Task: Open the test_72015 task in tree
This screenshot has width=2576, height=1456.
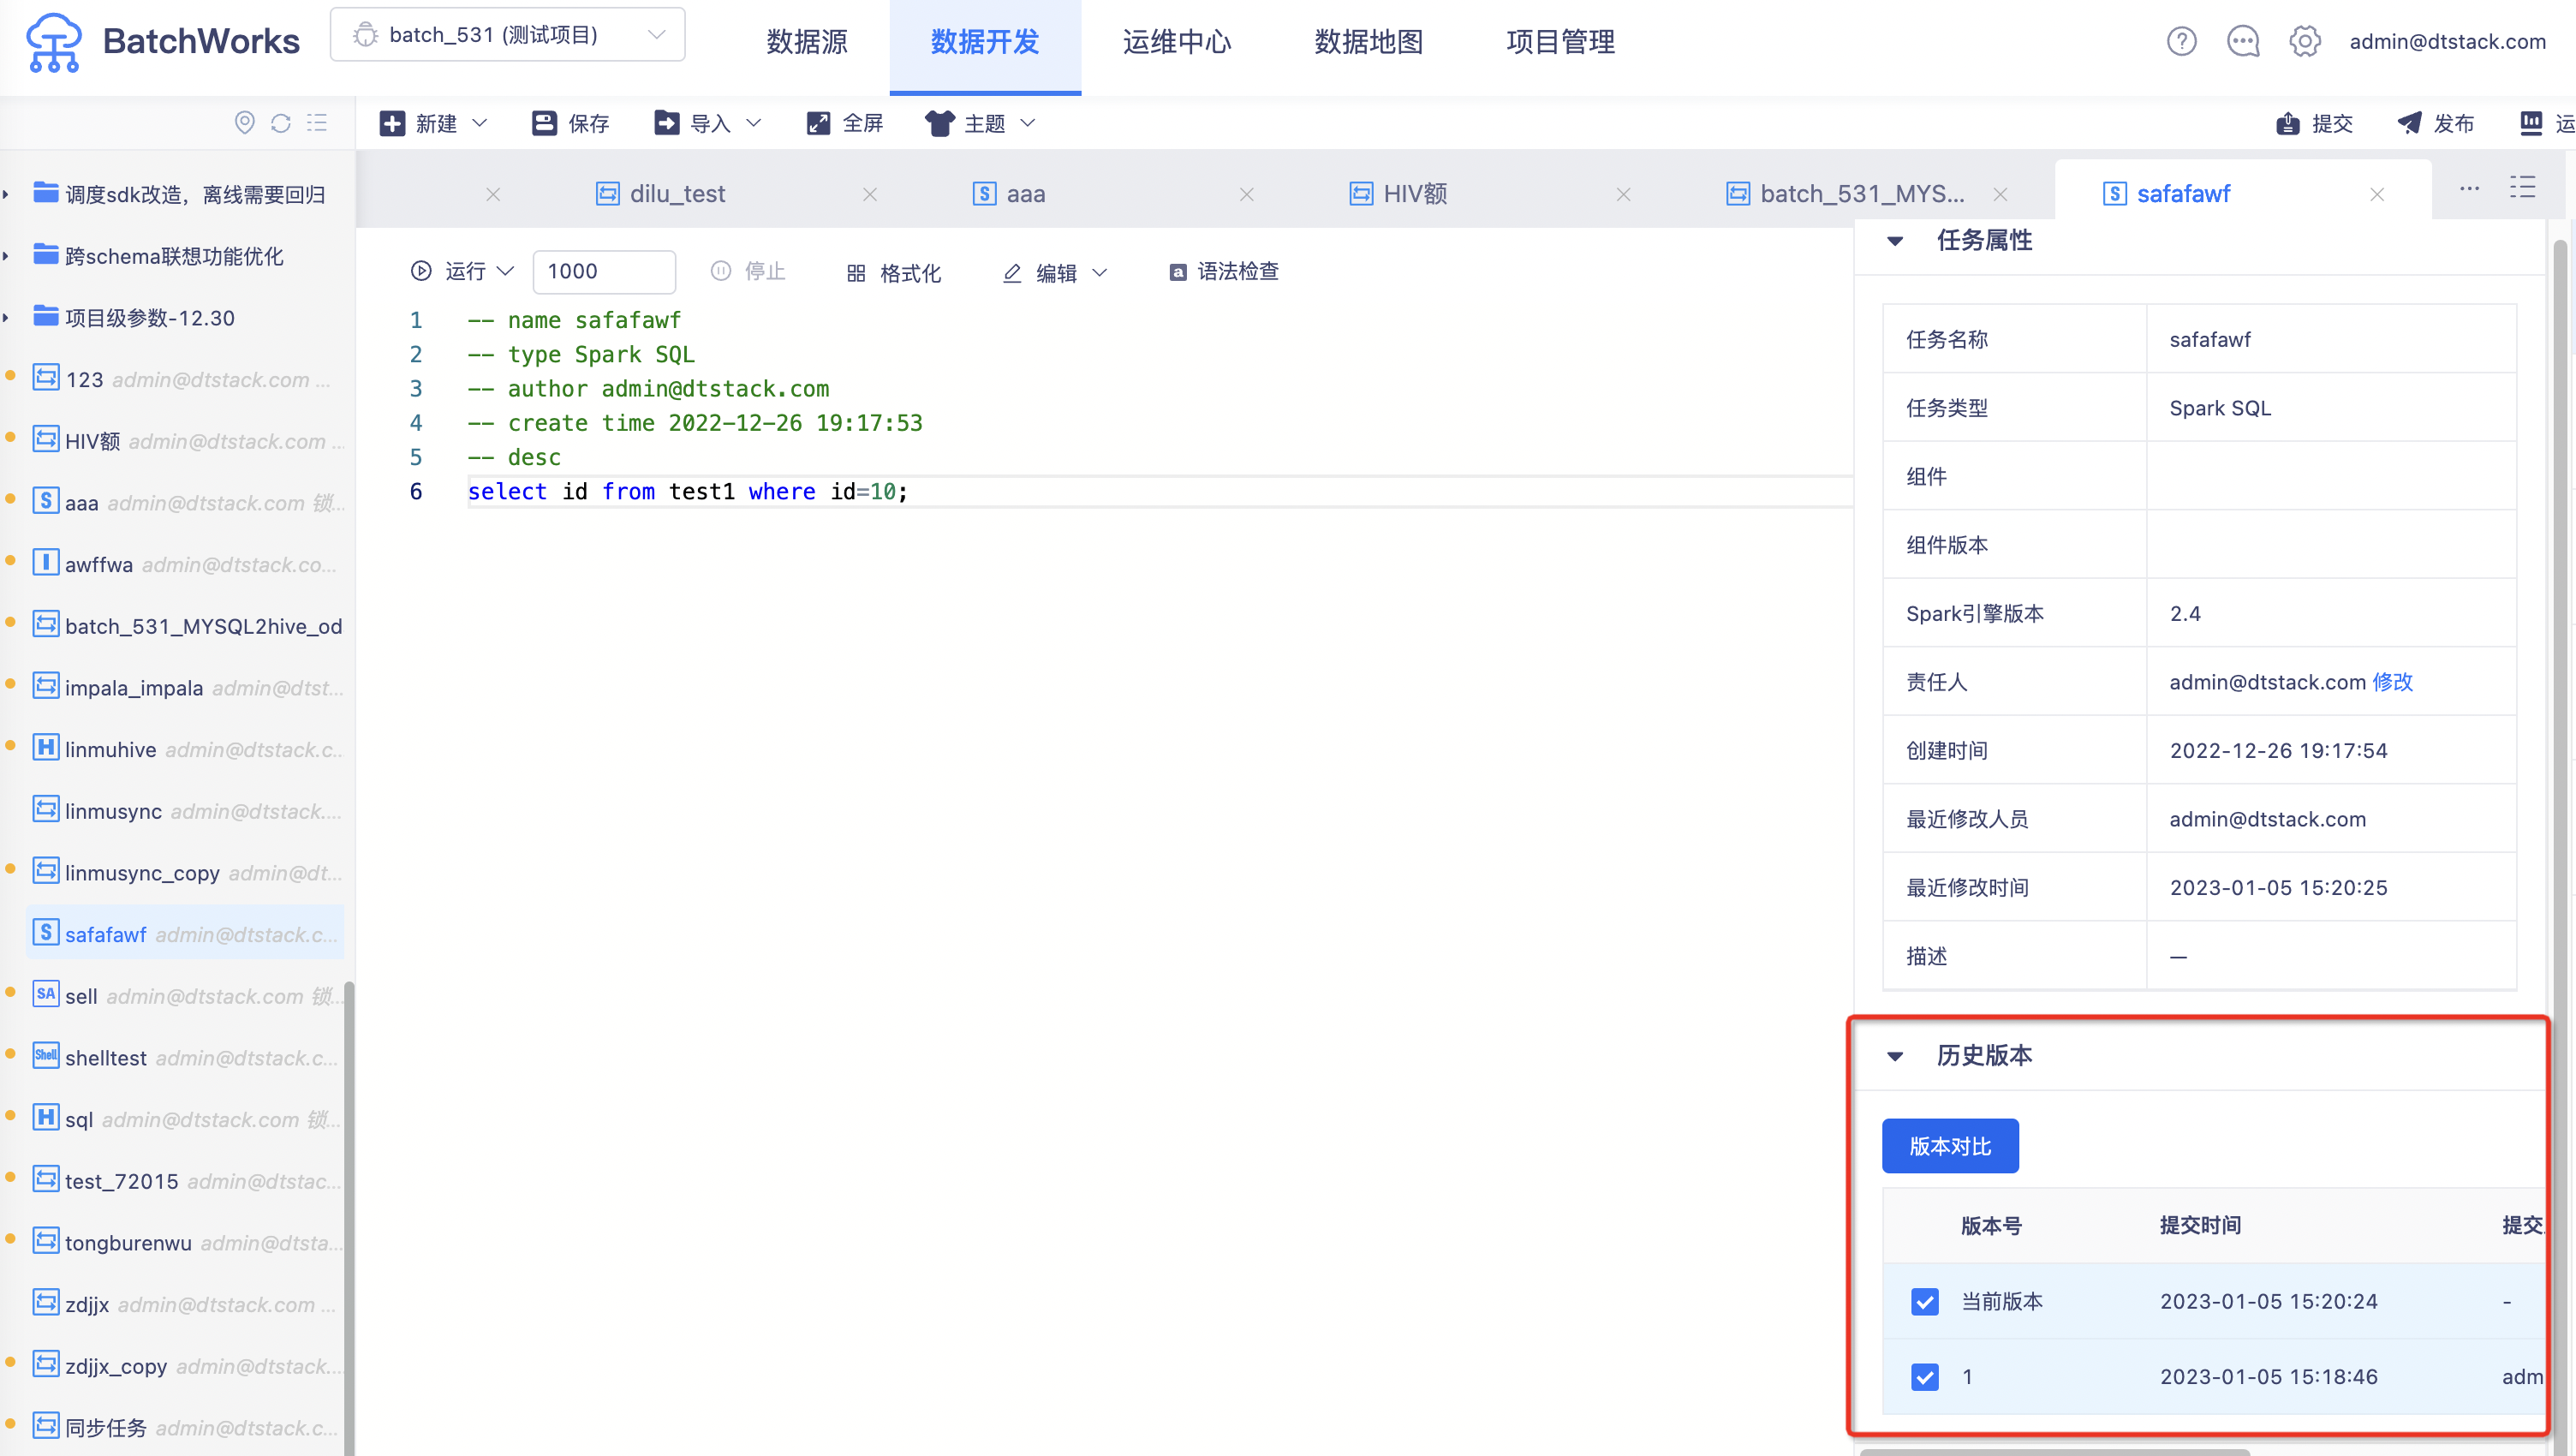Action: click(188, 1181)
